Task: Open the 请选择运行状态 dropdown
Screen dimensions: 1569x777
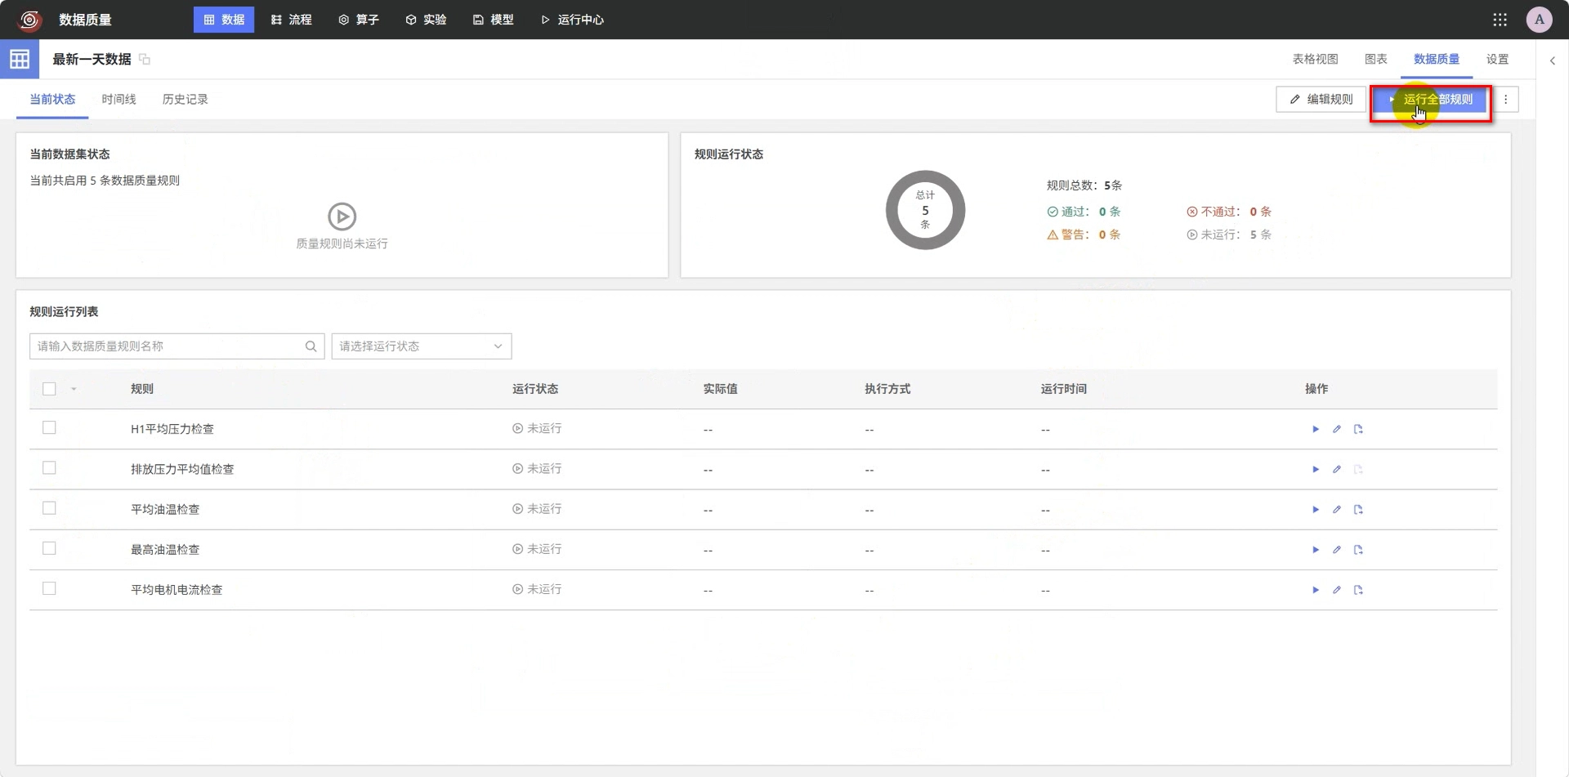Action: point(422,346)
